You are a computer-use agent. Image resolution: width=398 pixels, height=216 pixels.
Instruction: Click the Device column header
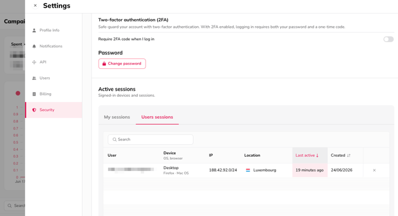pyautogui.click(x=173, y=155)
